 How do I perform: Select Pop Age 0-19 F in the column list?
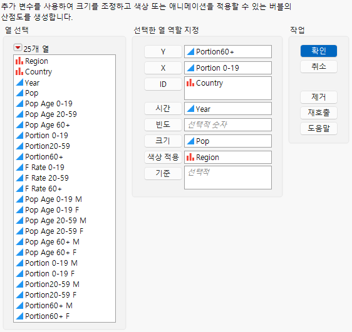coord(65,210)
